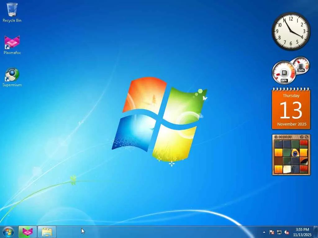Open the taskbar clock showing 3:55 PM

click(302, 232)
